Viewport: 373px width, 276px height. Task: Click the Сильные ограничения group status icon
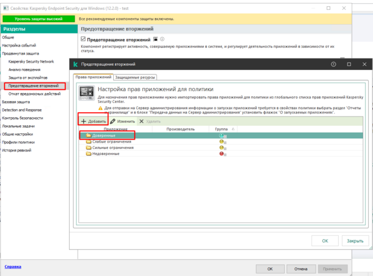pyautogui.click(x=223, y=148)
